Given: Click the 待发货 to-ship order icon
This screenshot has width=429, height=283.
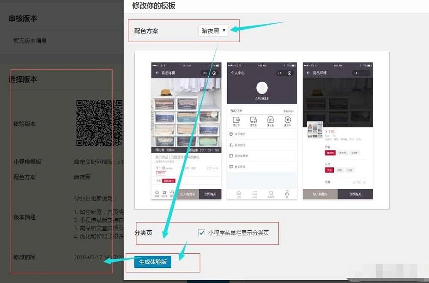Looking at the screenshot, I should (252, 120).
